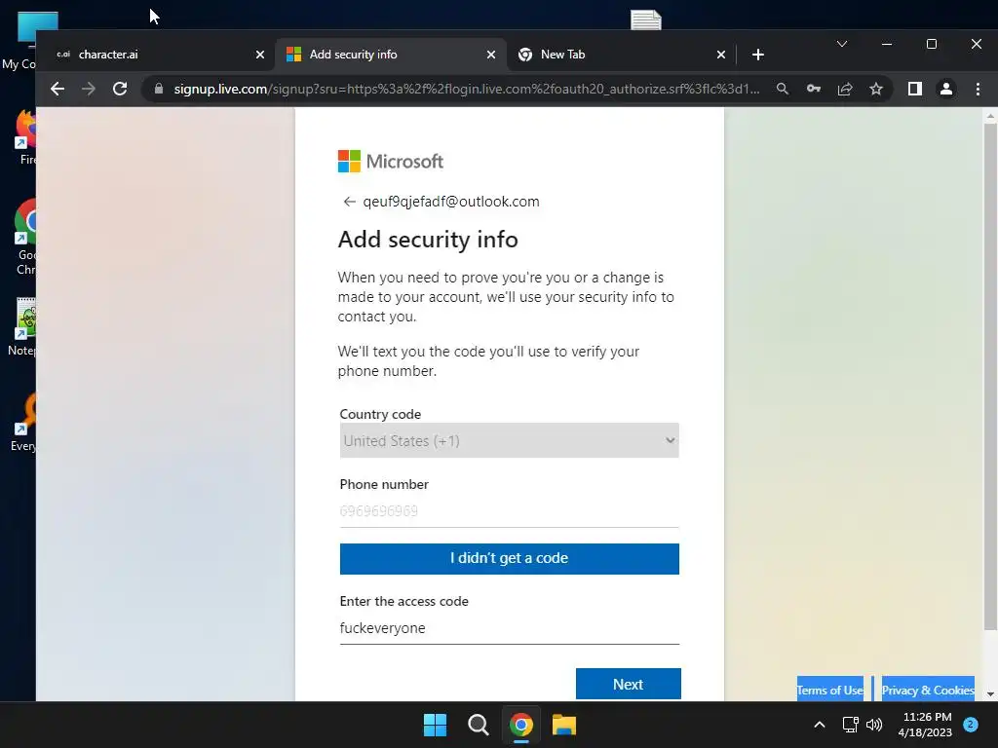Screen dimensions: 998x748
Task: Open the Chrome three-dot menu
Action: coord(978,89)
